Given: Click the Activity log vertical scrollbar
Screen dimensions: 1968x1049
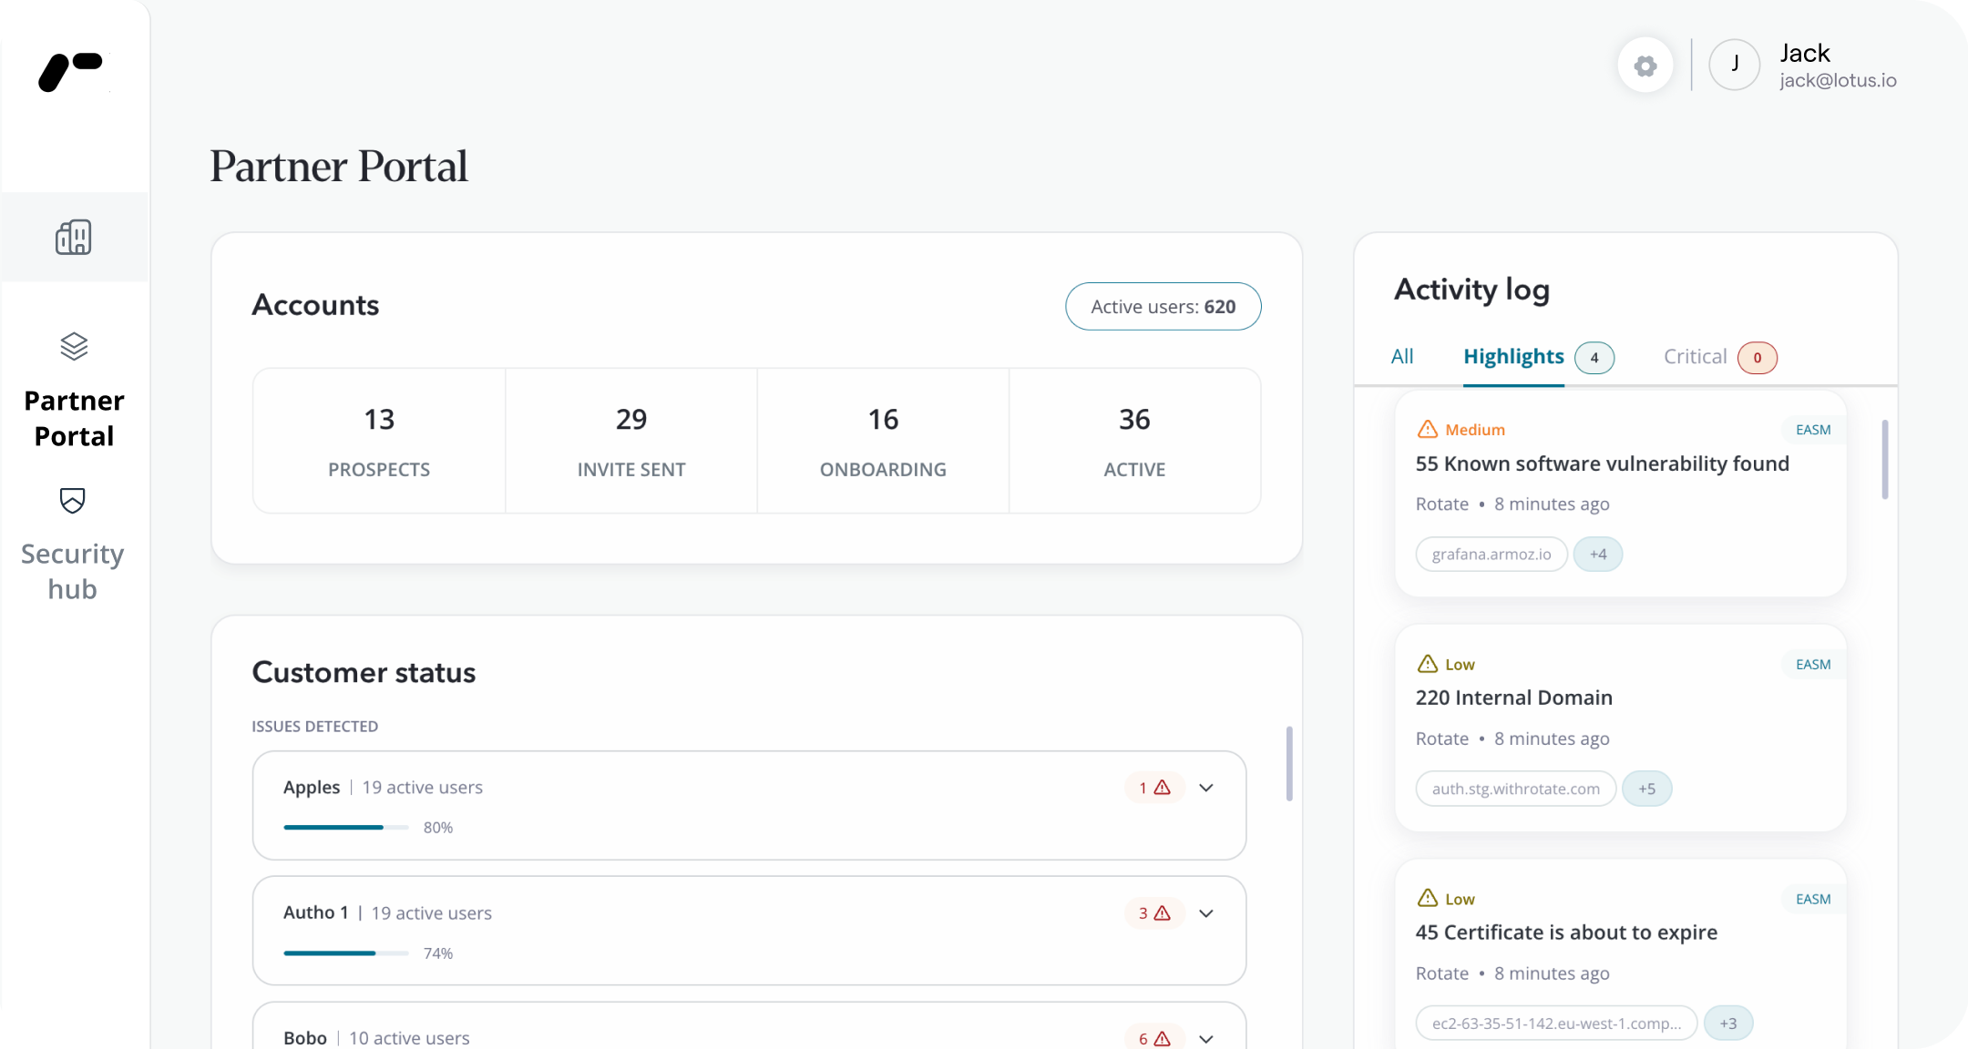Looking at the screenshot, I should point(1884,459).
